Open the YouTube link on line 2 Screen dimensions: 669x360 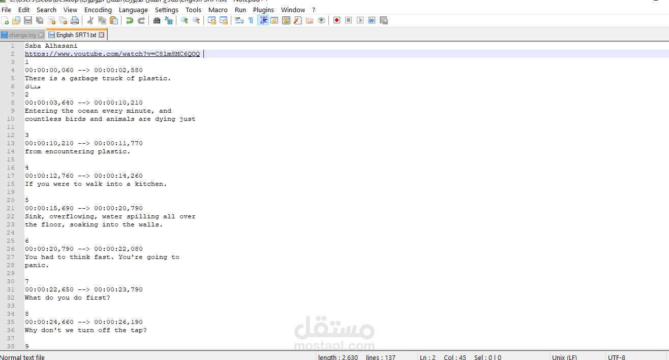(112, 54)
